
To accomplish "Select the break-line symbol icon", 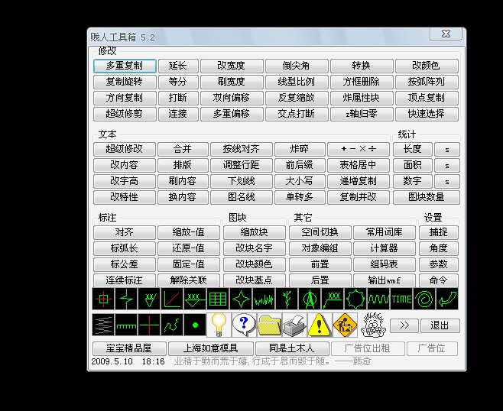I will (x=126, y=299).
